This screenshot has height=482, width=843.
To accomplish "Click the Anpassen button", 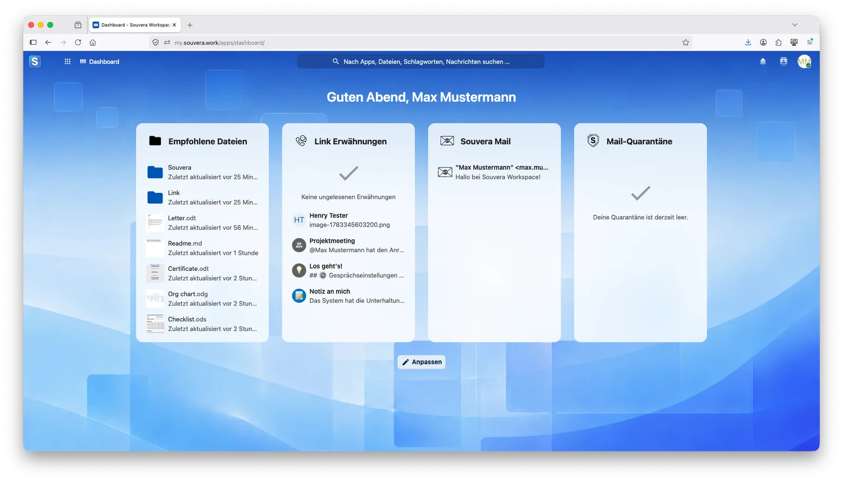I will point(421,362).
